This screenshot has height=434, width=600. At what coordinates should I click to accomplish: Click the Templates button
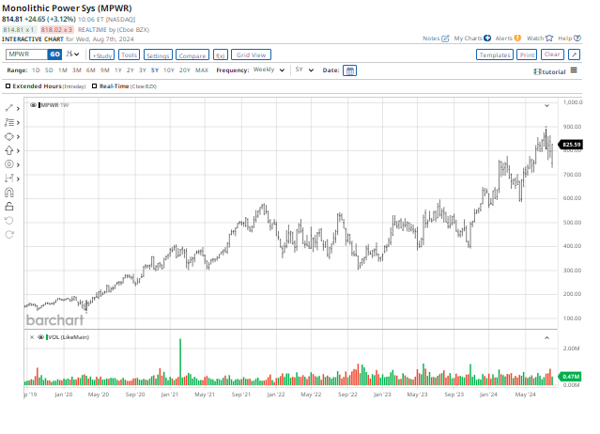coord(494,55)
